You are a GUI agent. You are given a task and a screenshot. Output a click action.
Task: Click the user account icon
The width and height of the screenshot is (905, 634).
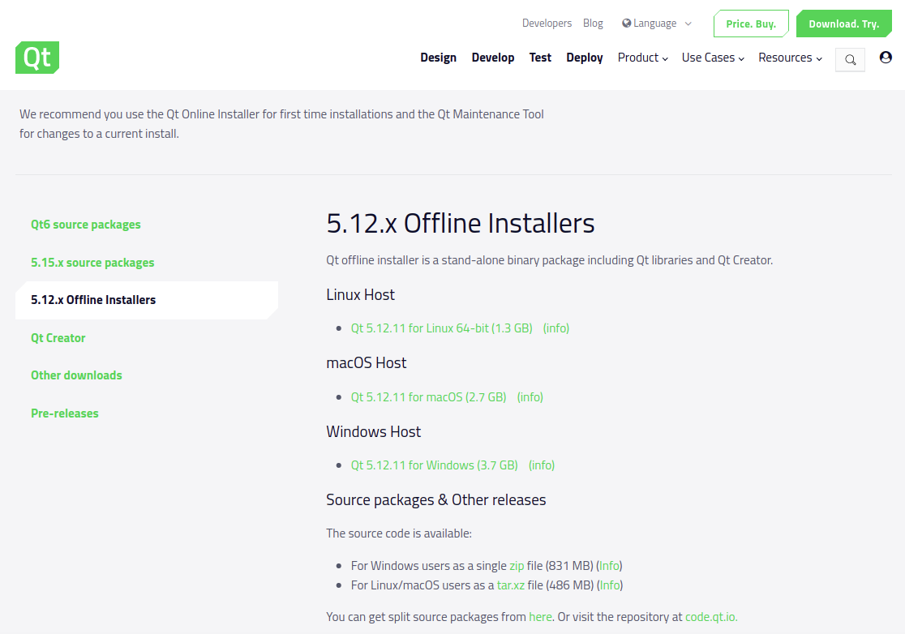(886, 57)
